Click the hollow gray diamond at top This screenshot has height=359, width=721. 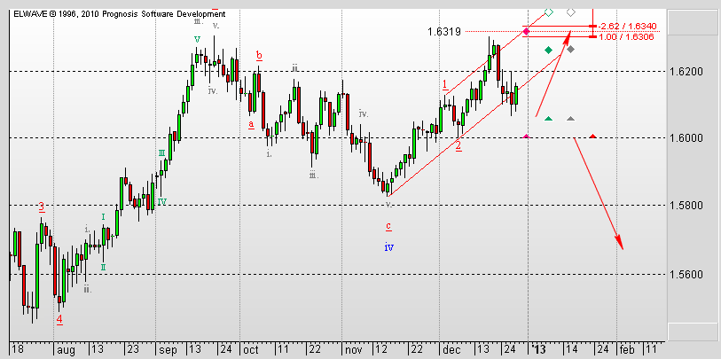(571, 12)
